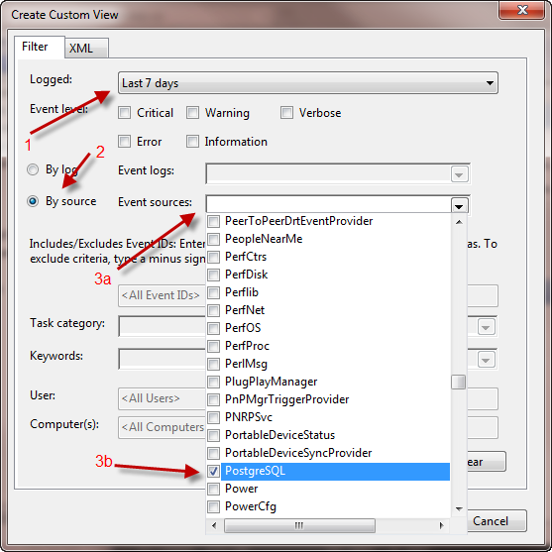Open the Event sources dropdown arrow
Viewport: 552px width, 552px height.
pos(459,206)
